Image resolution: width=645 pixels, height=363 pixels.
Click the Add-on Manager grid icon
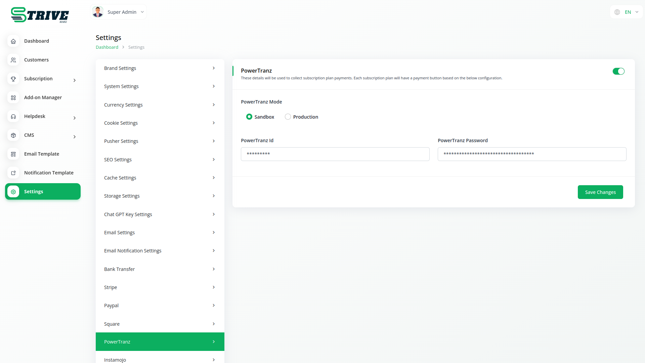[x=13, y=97]
